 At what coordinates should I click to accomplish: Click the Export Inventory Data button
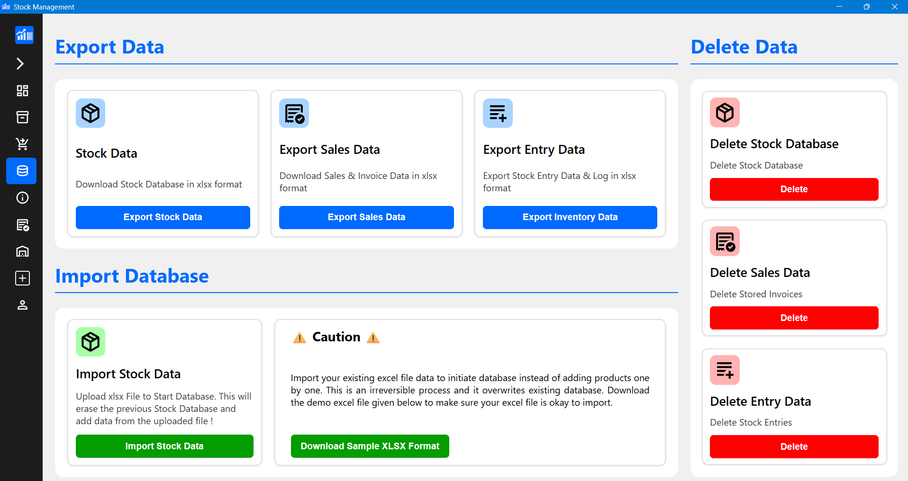point(570,217)
